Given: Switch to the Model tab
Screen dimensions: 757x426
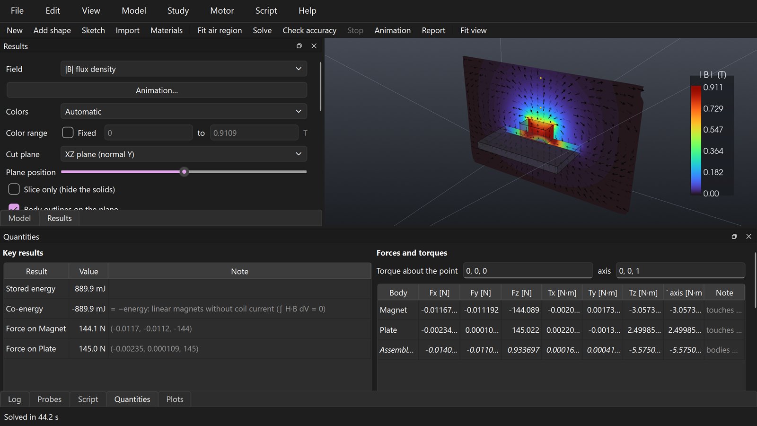Looking at the screenshot, I should point(19,218).
